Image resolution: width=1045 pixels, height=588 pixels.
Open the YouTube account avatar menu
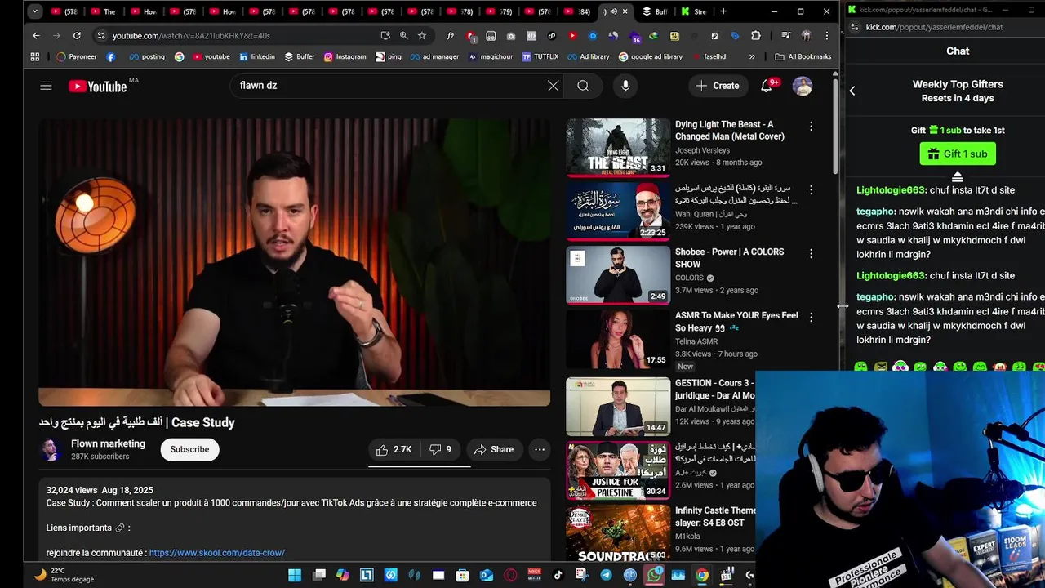click(x=803, y=86)
